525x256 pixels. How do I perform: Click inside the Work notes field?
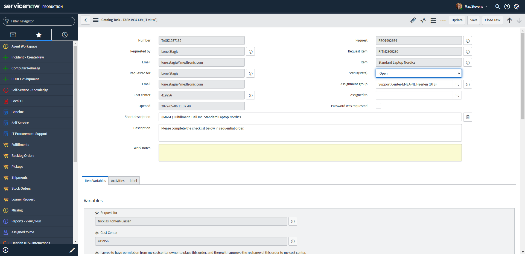click(x=310, y=153)
